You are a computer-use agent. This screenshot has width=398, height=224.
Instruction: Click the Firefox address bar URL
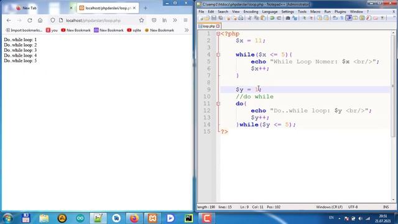point(93,21)
